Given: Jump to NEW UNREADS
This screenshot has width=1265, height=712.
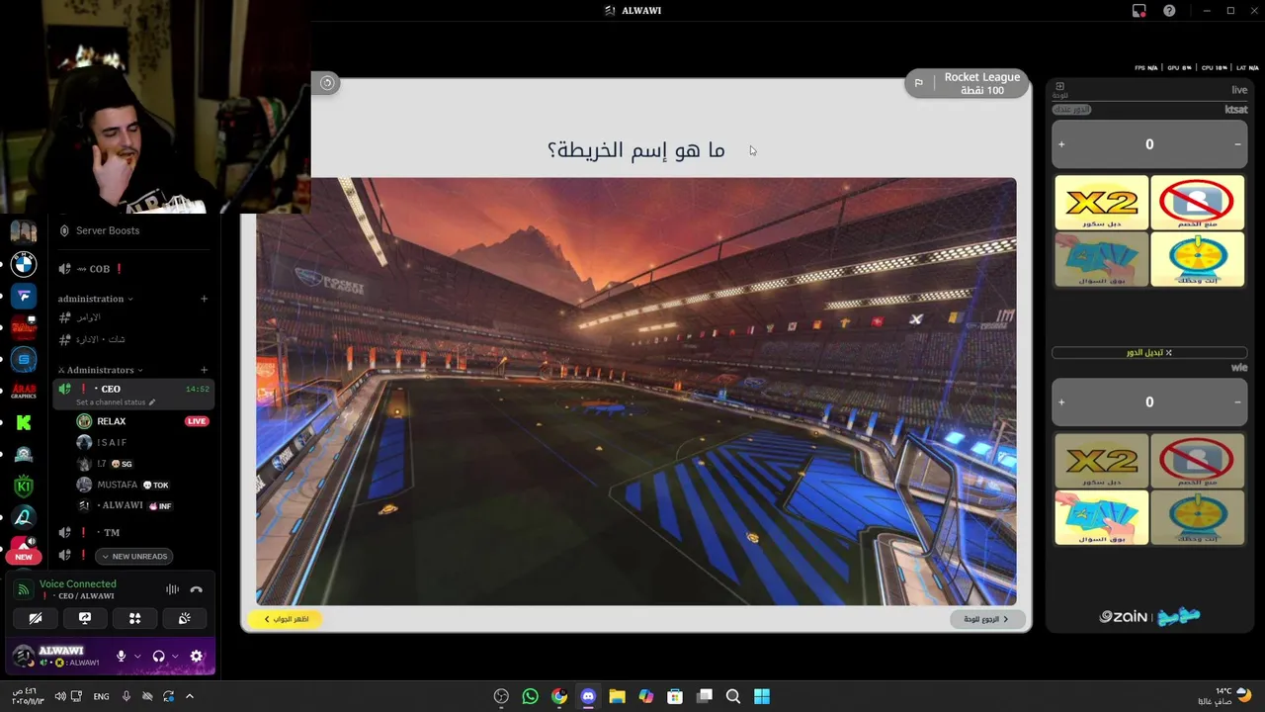Looking at the screenshot, I should click(x=132, y=556).
